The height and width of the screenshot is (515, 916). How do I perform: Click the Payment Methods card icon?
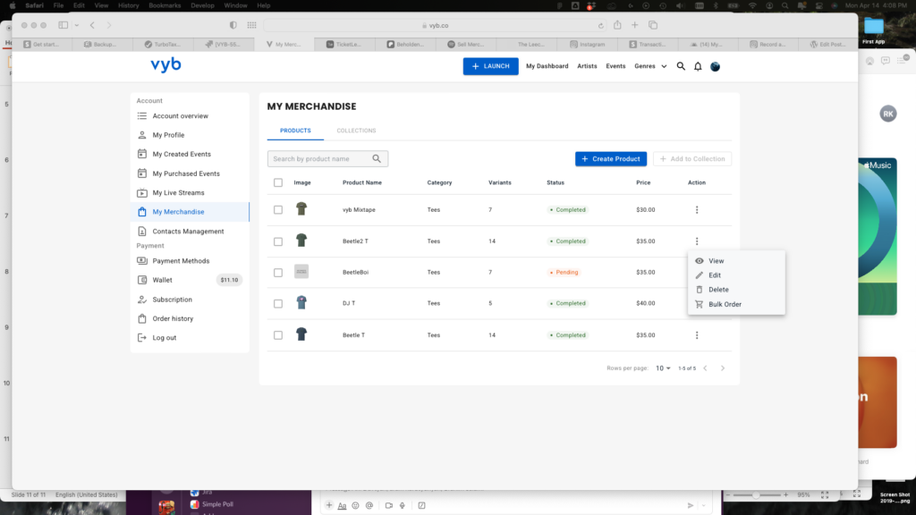point(142,261)
